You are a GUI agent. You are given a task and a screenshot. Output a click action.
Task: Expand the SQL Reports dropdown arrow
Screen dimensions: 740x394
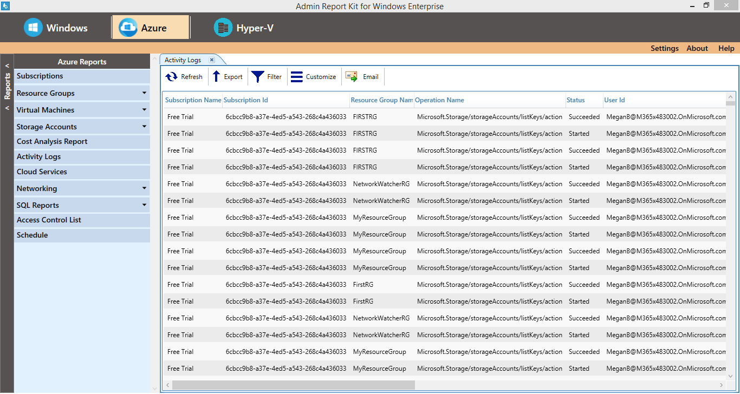[x=144, y=205]
